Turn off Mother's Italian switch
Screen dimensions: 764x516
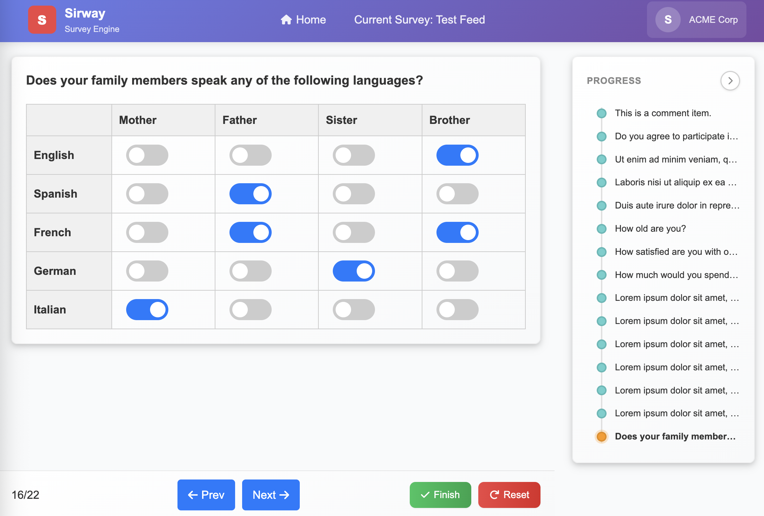pyautogui.click(x=147, y=309)
